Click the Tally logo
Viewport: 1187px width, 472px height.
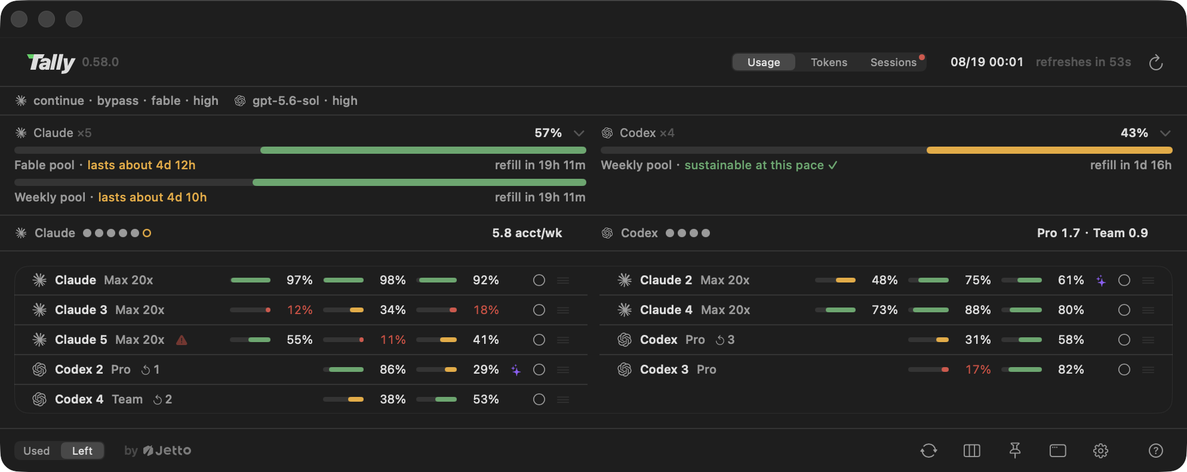51,62
